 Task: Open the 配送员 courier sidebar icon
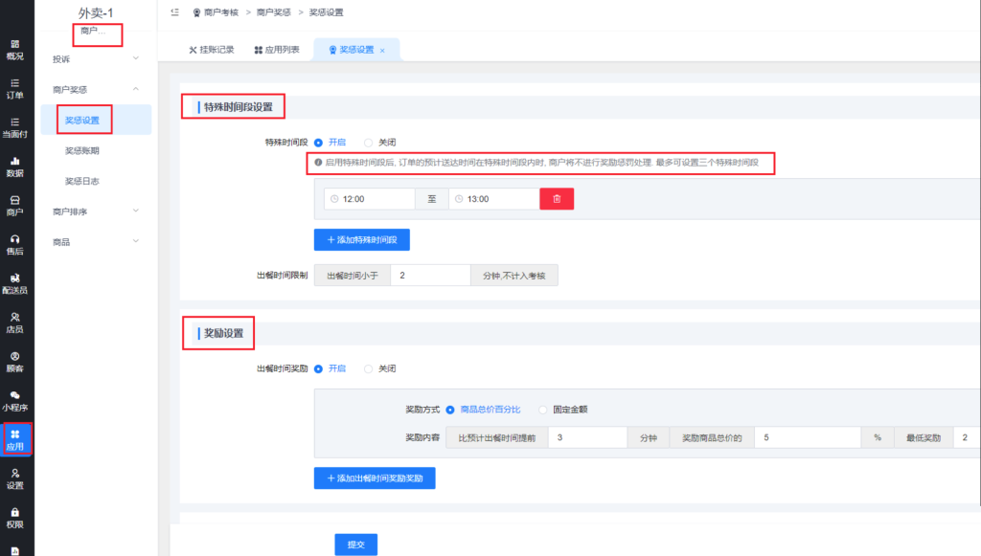[x=15, y=284]
